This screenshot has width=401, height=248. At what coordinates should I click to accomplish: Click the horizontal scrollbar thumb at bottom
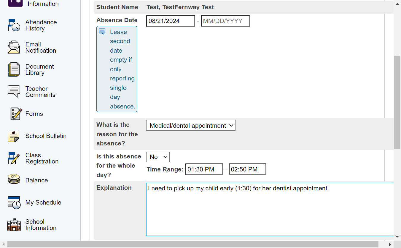pos(193,244)
